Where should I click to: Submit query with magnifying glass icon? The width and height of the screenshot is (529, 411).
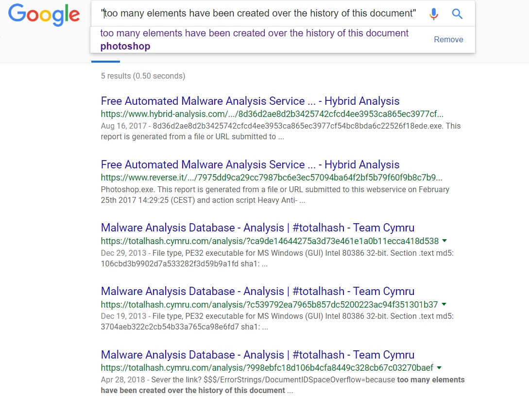tap(457, 14)
